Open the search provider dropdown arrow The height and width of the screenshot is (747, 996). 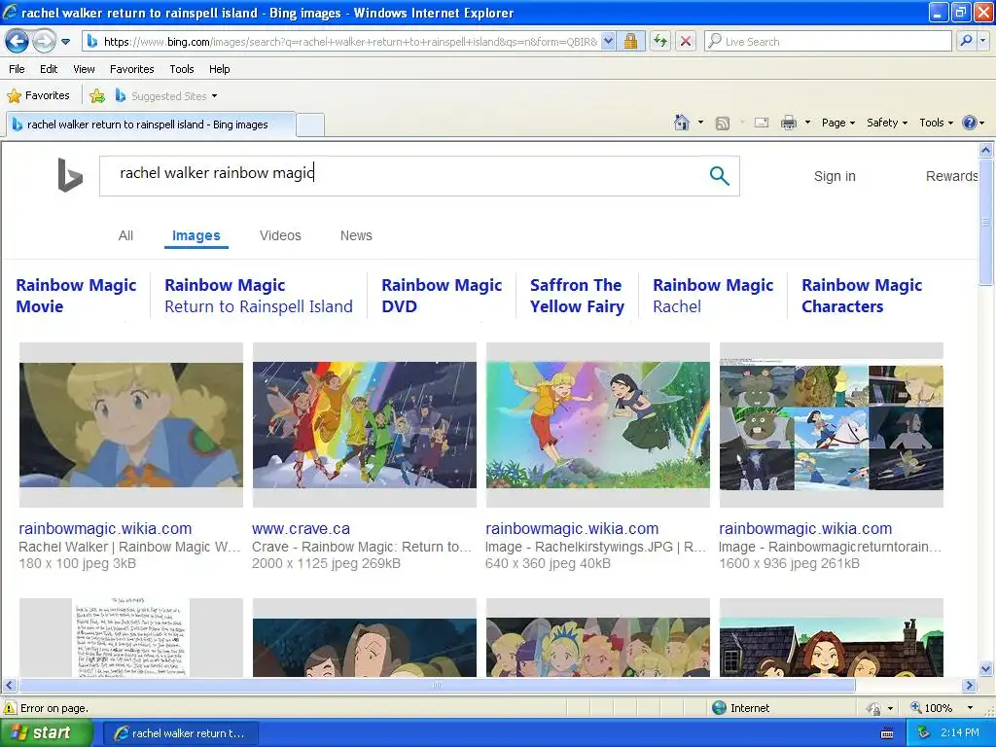[983, 42]
